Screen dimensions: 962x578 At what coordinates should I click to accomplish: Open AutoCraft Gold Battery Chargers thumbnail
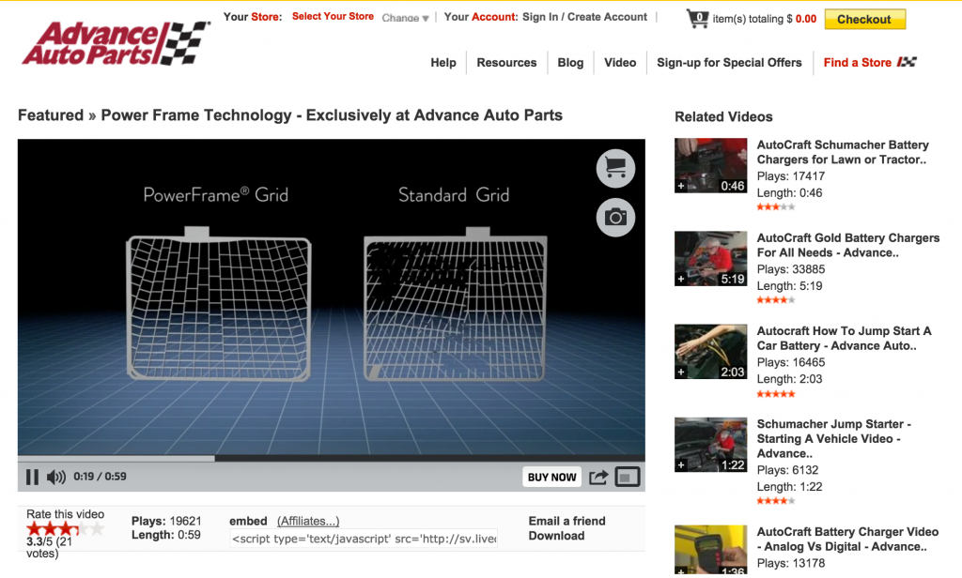(x=710, y=259)
